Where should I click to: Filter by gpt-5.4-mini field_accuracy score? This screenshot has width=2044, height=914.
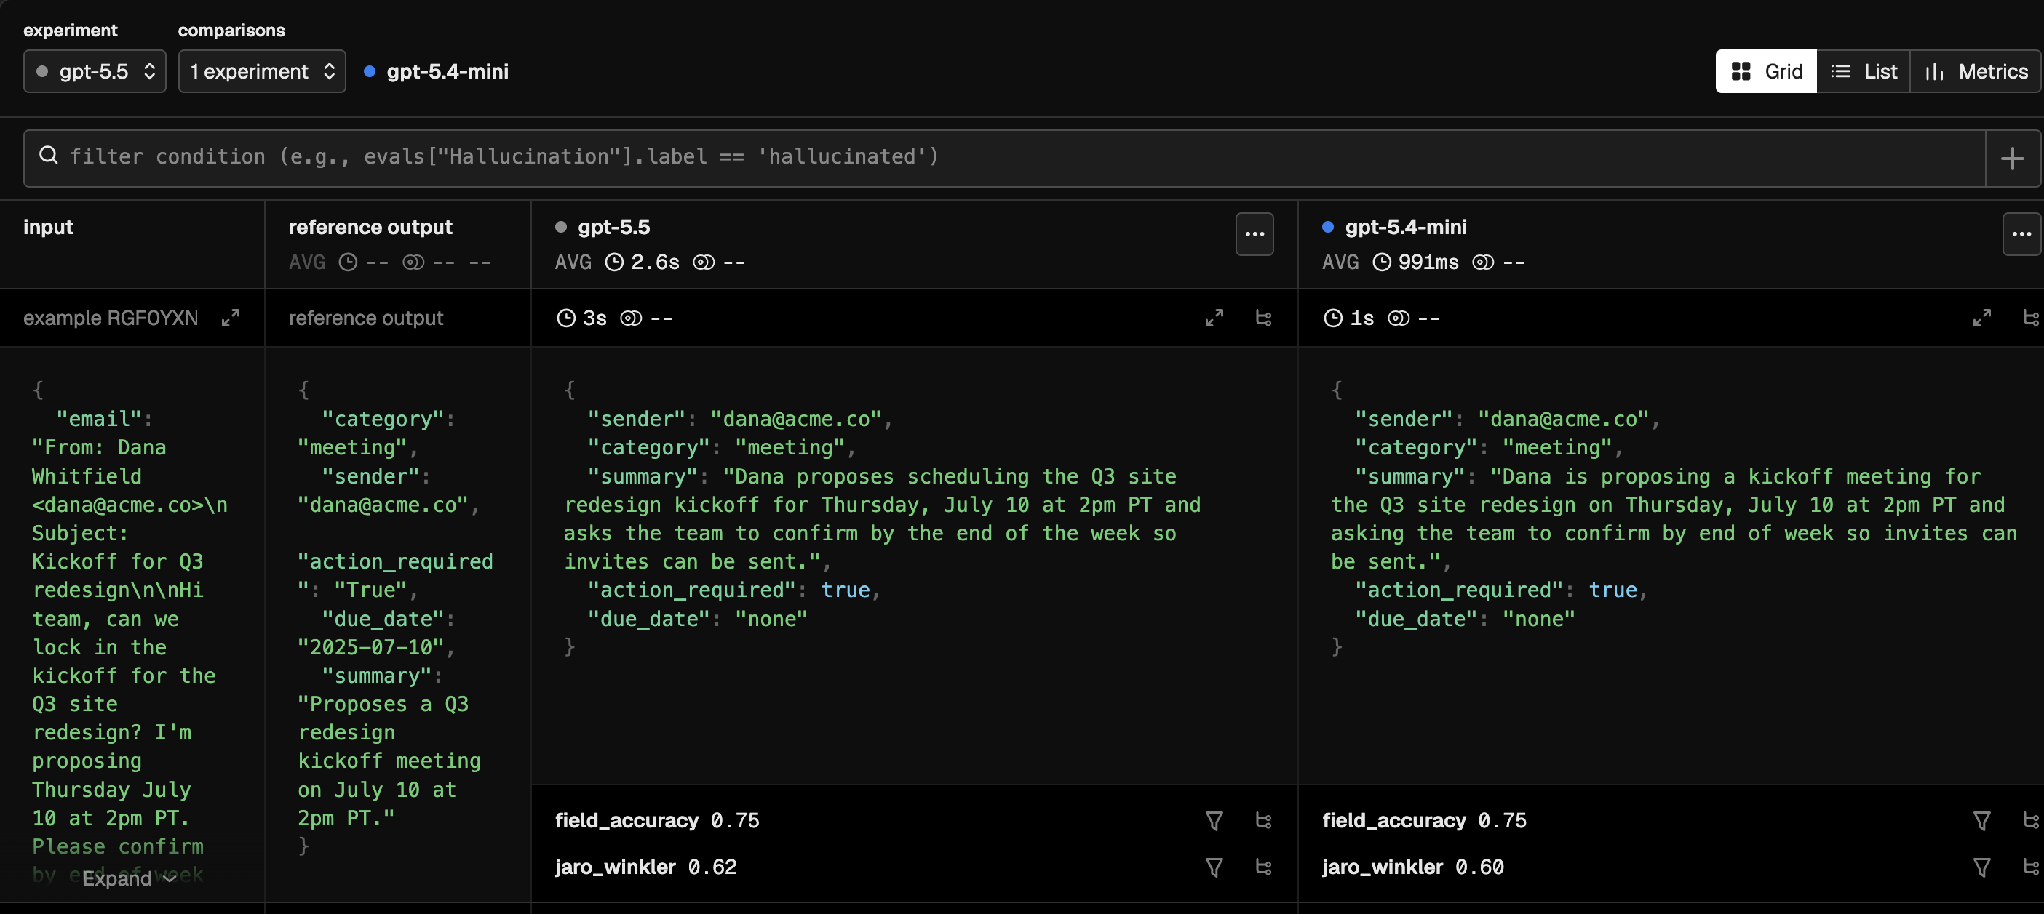point(1981,820)
